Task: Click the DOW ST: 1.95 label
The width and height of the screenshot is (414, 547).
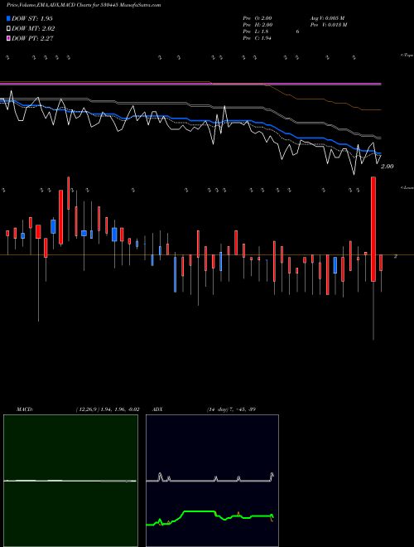Action: click(32, 18)
